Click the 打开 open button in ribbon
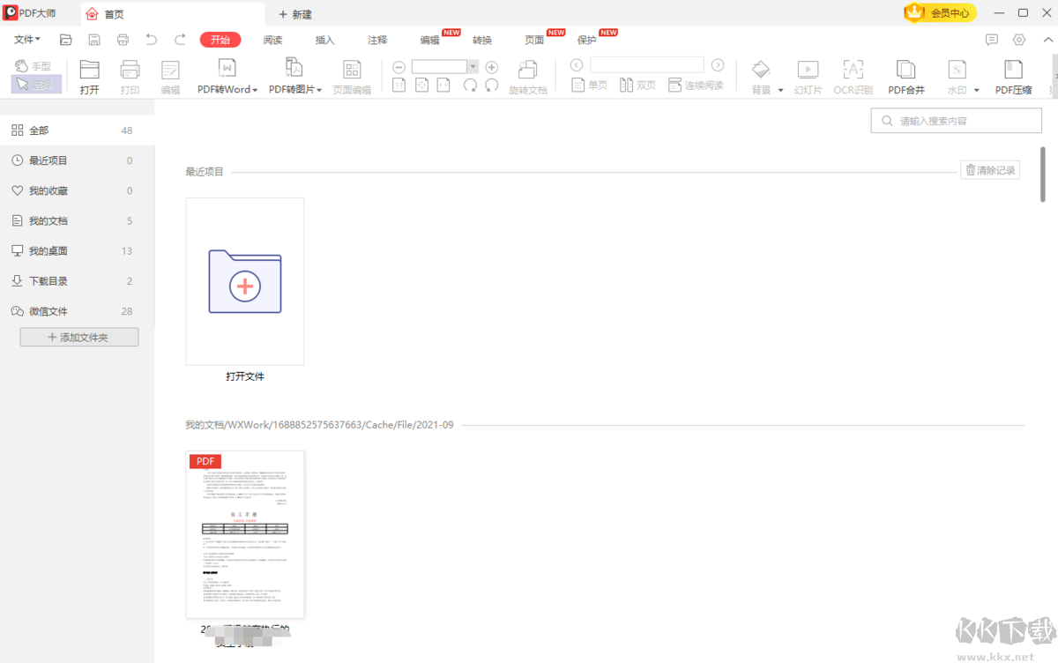Image resolution: width=1058 pixels, height=663 pixels. point(90,78)
